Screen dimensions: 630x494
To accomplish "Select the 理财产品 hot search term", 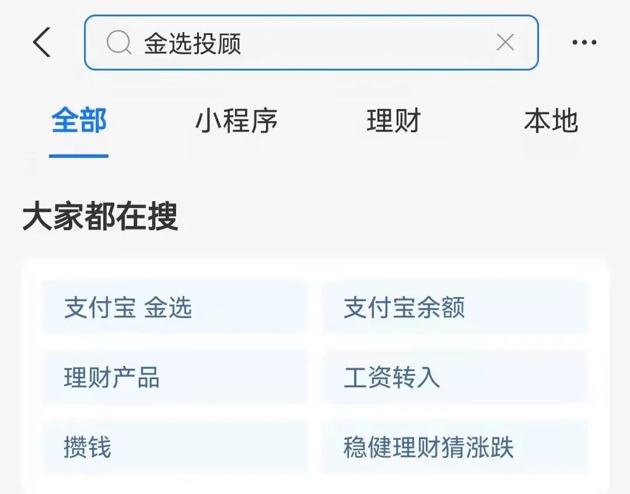I will (175, 377).
